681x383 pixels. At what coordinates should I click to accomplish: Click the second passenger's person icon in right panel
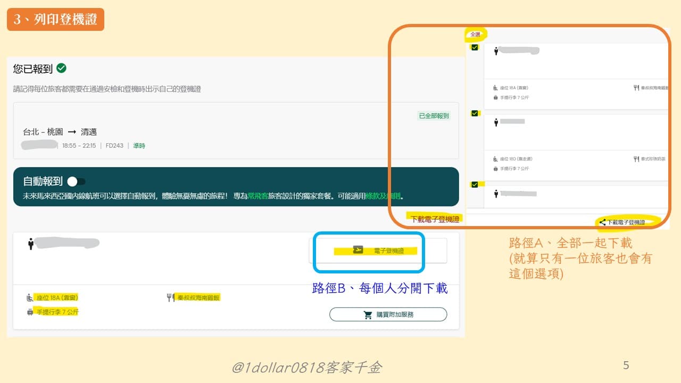click(496, 122)
